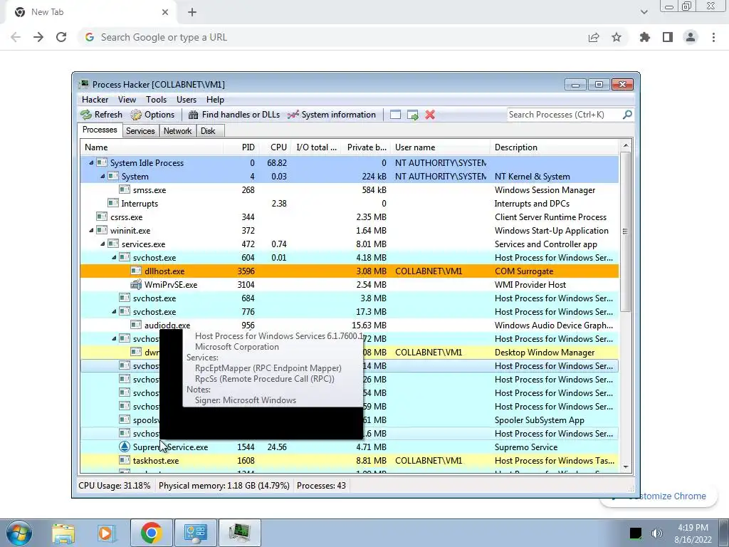Viewport: 729px width, 547px height.
Task: Select the smss.exe process row
Action: pos(350,189)
